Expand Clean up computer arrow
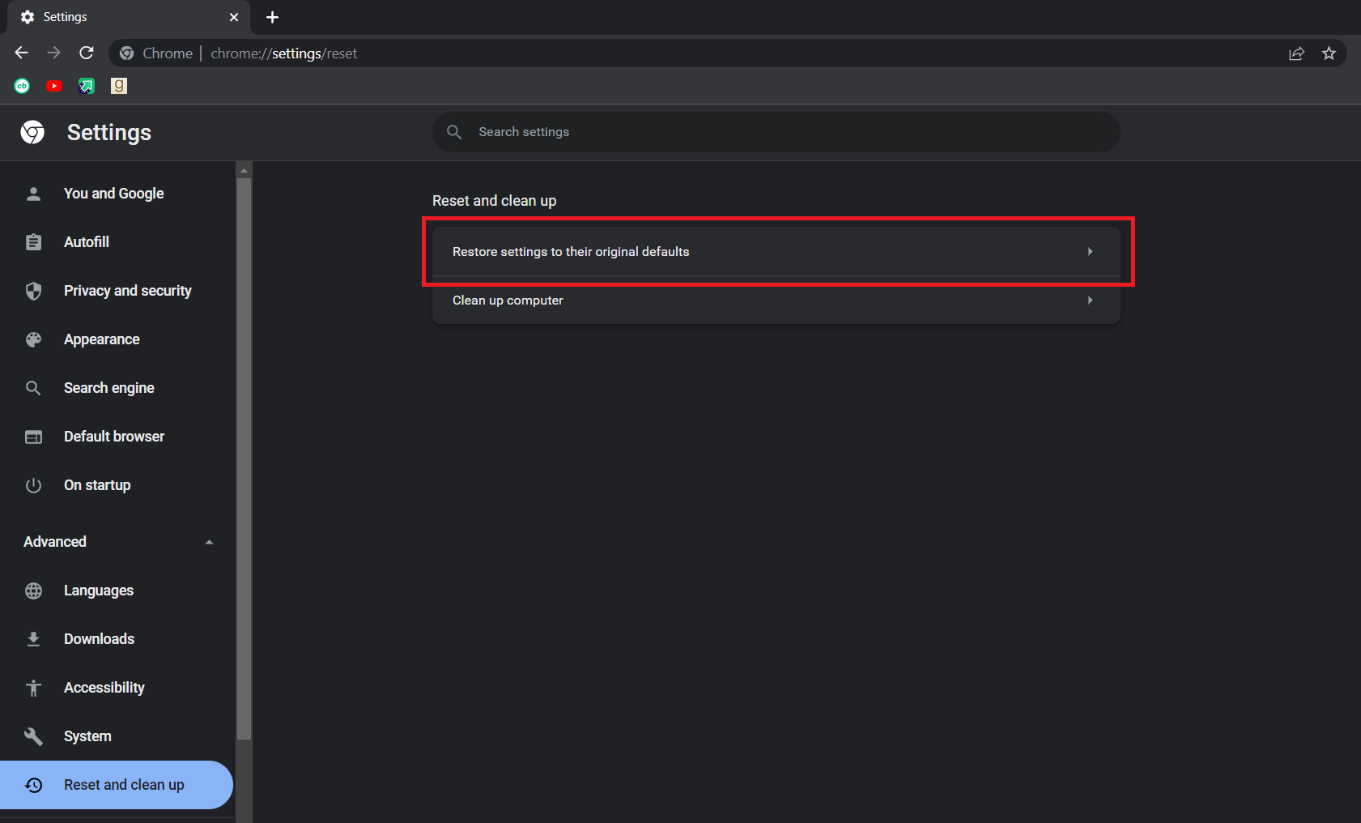The height and width of the screenshot is (823, 1361). [1091, 301]
